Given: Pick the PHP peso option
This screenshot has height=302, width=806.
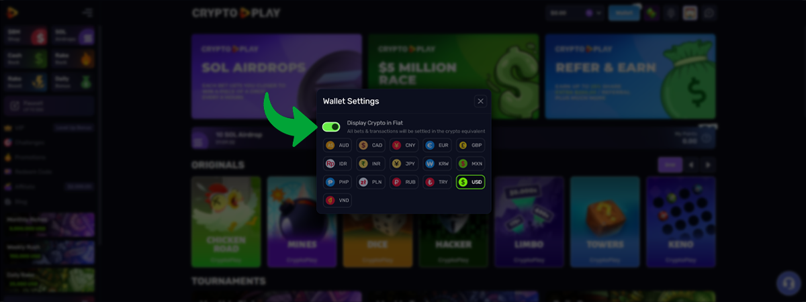Looking at the screenshot, I should (337, 182).
